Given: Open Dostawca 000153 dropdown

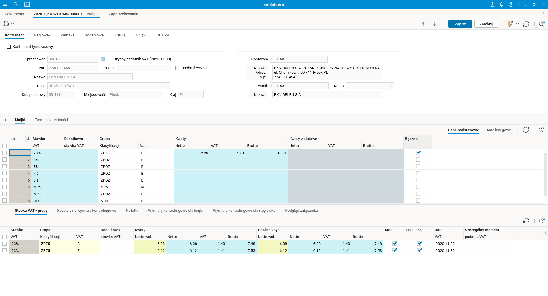Looking at the screenshot, I should (325, 59).
